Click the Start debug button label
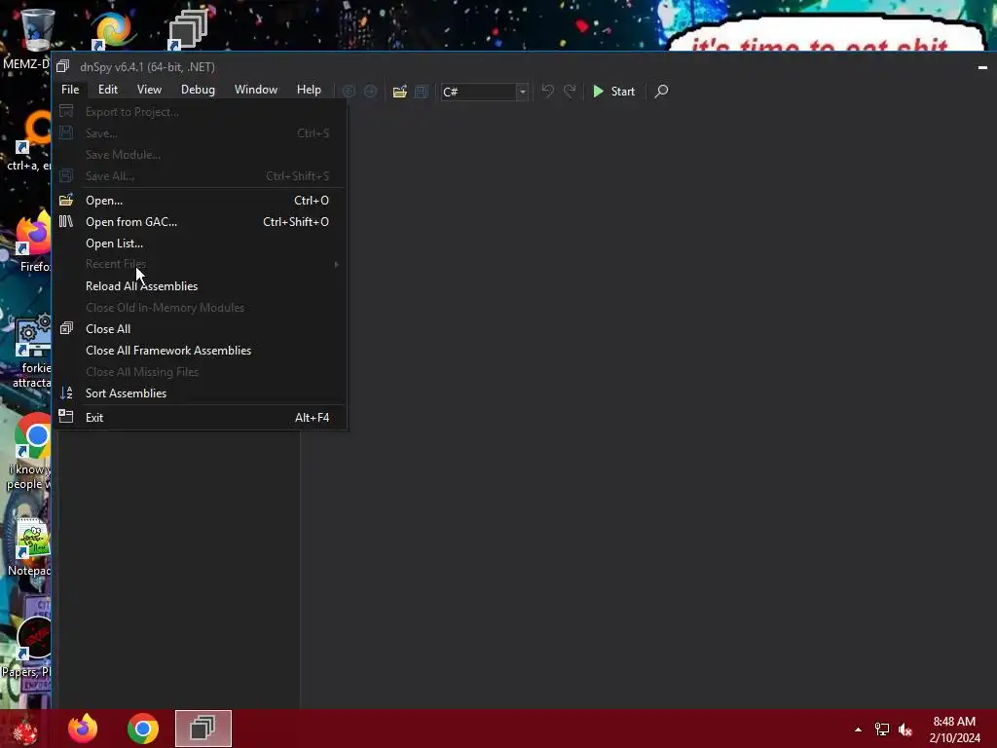 pos(622,92)
